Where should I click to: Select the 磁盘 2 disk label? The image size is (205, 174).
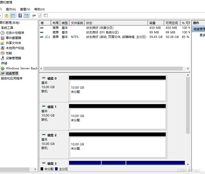coord(52,135)
